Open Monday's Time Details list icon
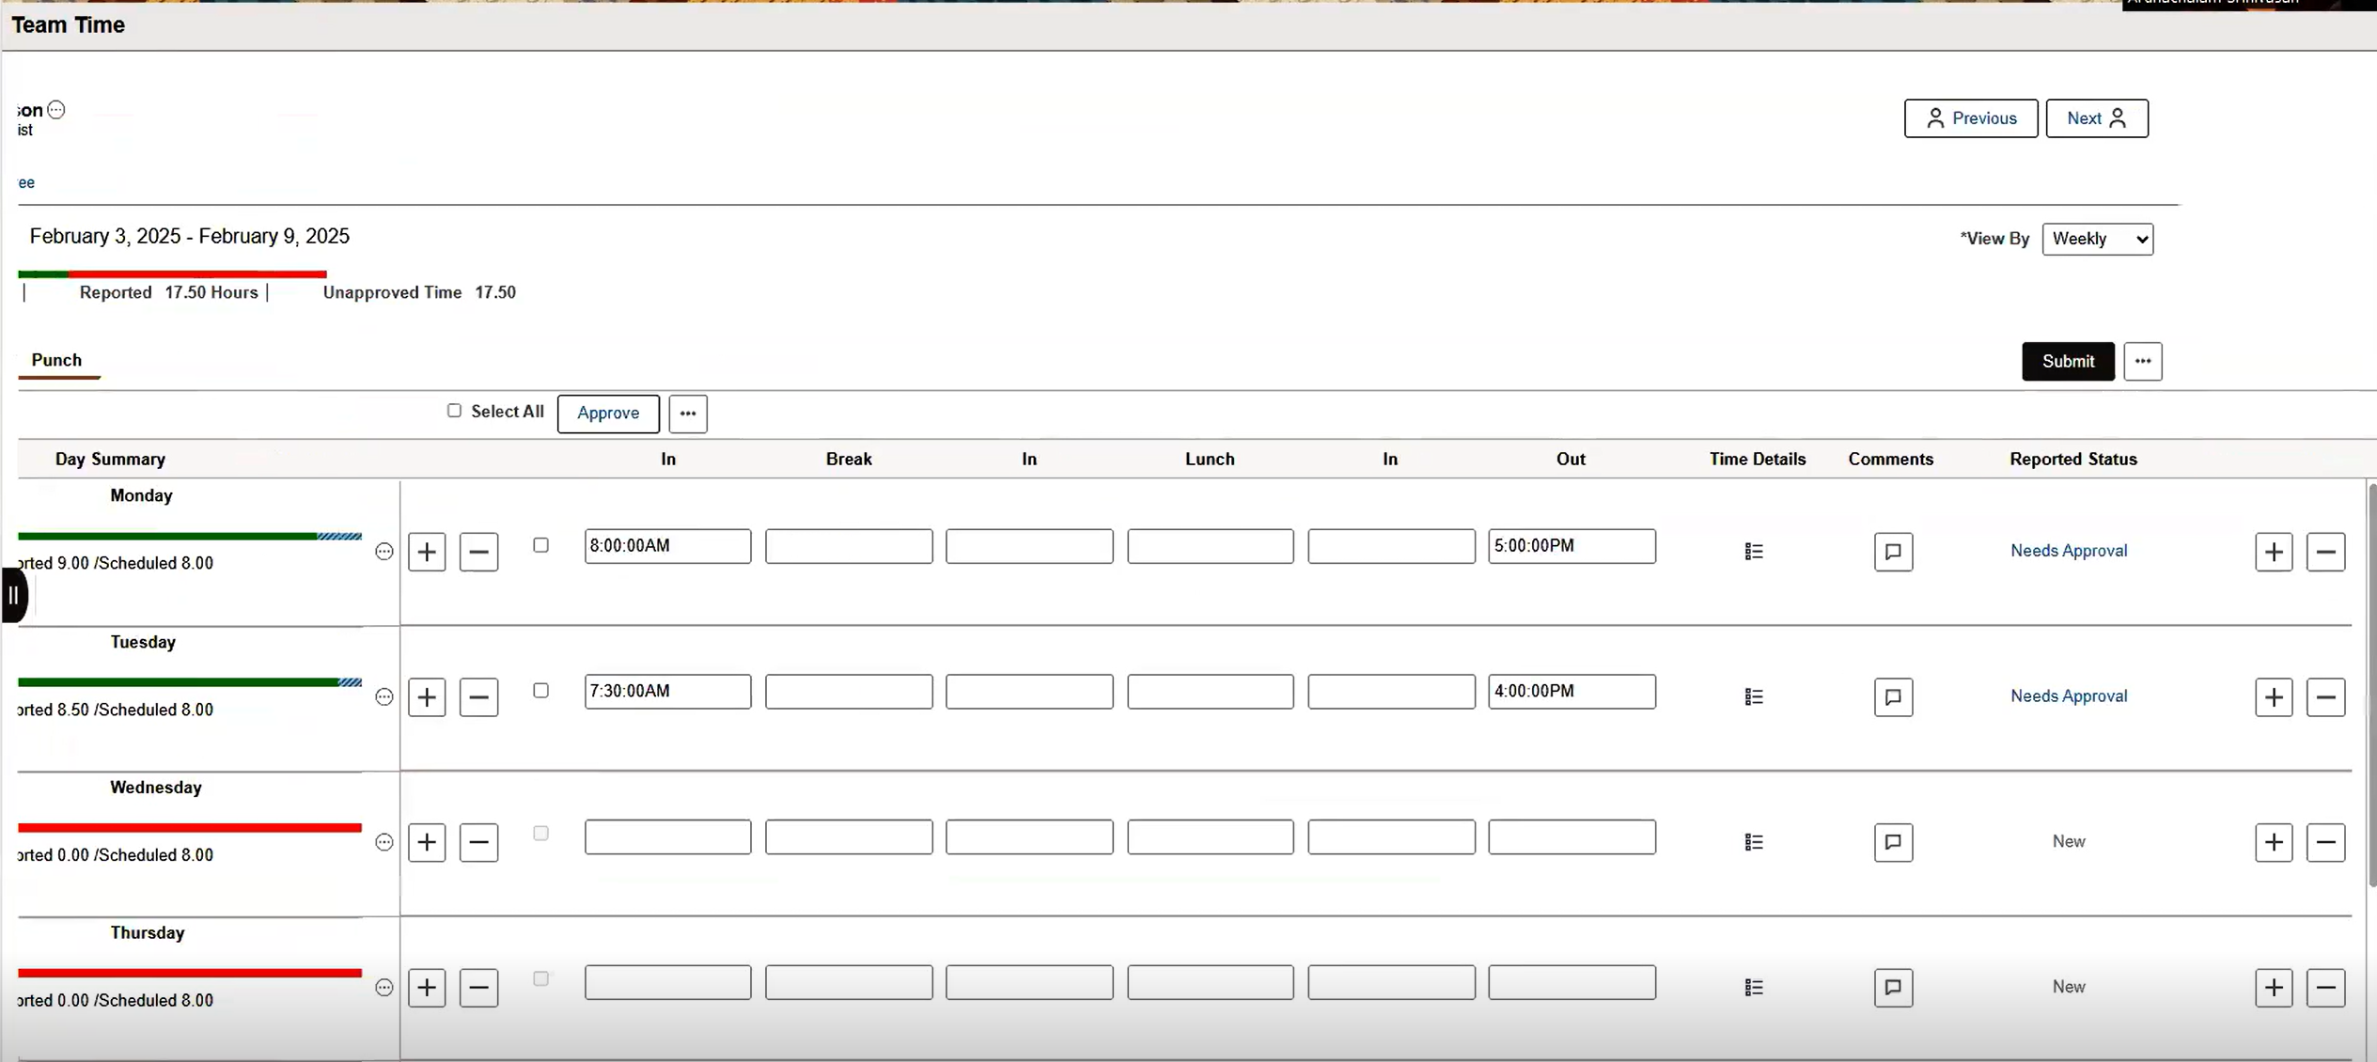The width and height of the screenshot is (2377, 1062). coord(1753,552)
